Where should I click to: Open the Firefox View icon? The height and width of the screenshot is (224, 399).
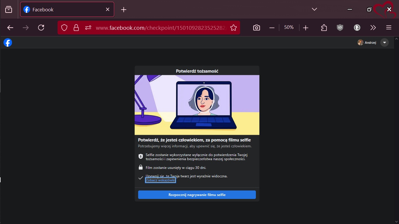click(9, 10)
